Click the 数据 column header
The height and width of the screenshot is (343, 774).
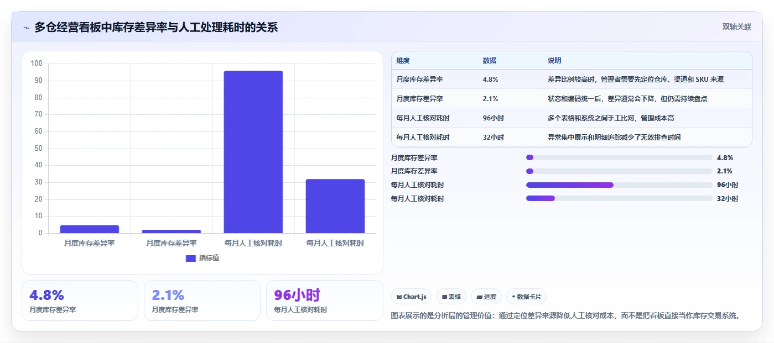pos(490,60)
